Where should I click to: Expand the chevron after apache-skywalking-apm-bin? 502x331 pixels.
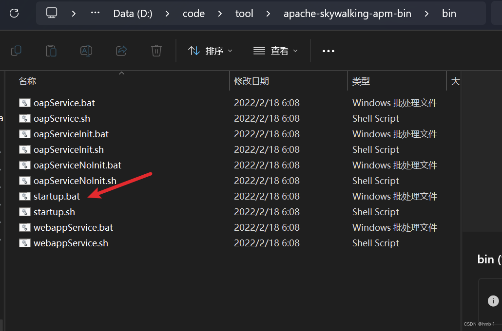click(426, 14)
